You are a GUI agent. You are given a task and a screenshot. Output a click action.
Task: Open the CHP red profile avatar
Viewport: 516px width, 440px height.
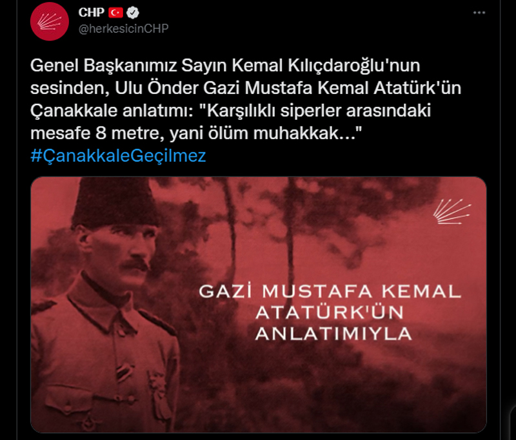click(x=50, y=21)
